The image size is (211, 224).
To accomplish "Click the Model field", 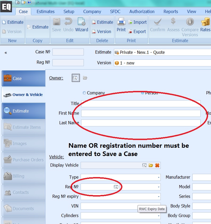I will tap(202, 187).
